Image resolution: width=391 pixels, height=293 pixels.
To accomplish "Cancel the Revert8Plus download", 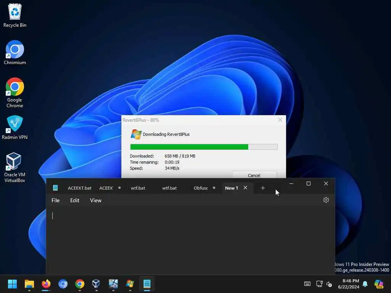I will point(254,175).
